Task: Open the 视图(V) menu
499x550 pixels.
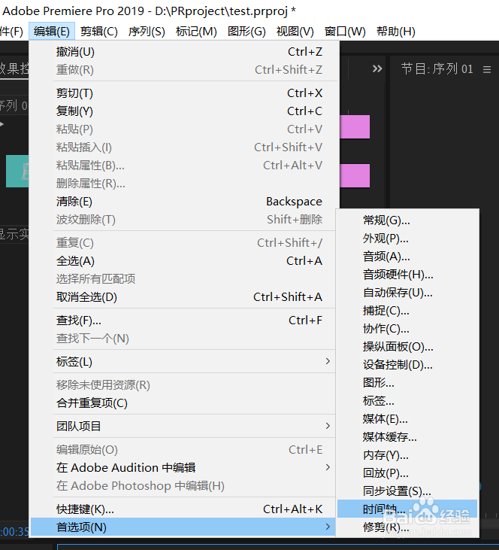Action: coord(295,32)
